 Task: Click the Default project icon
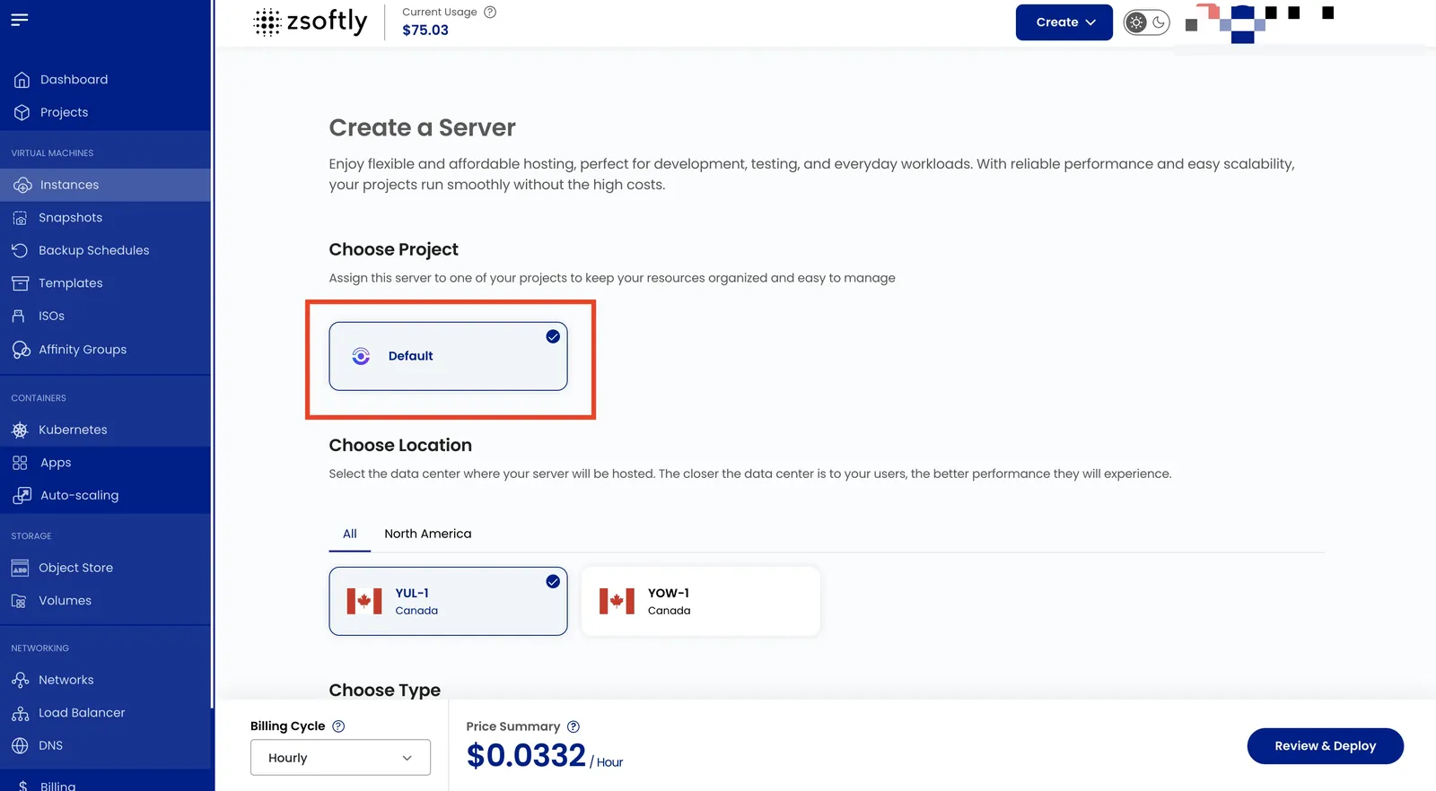click(361, 356)
